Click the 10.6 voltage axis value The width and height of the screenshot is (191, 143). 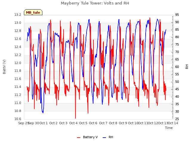tap(18, 119)
